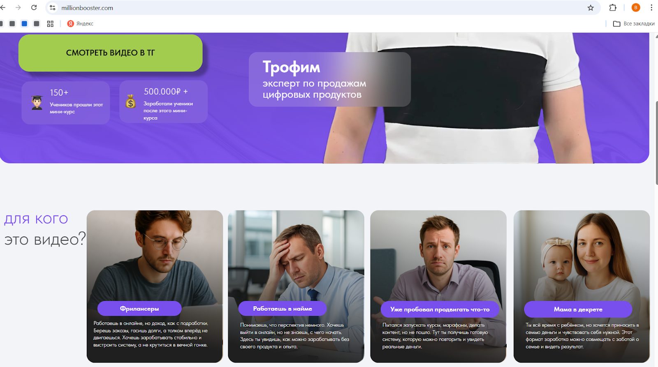The image size is (658, 367).
Task: Open the orange profile avatar
Action: pyautogui.click(x=636, y=7)
